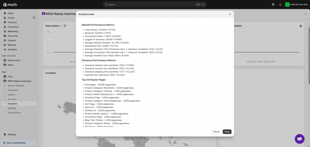Image resolution: width=310 pixels, height=147 pixels.
Task: Open the notifications bell icon
Action: click(x=280, y=5)
